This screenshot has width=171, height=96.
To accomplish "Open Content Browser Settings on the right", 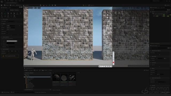I will [146, 70].
